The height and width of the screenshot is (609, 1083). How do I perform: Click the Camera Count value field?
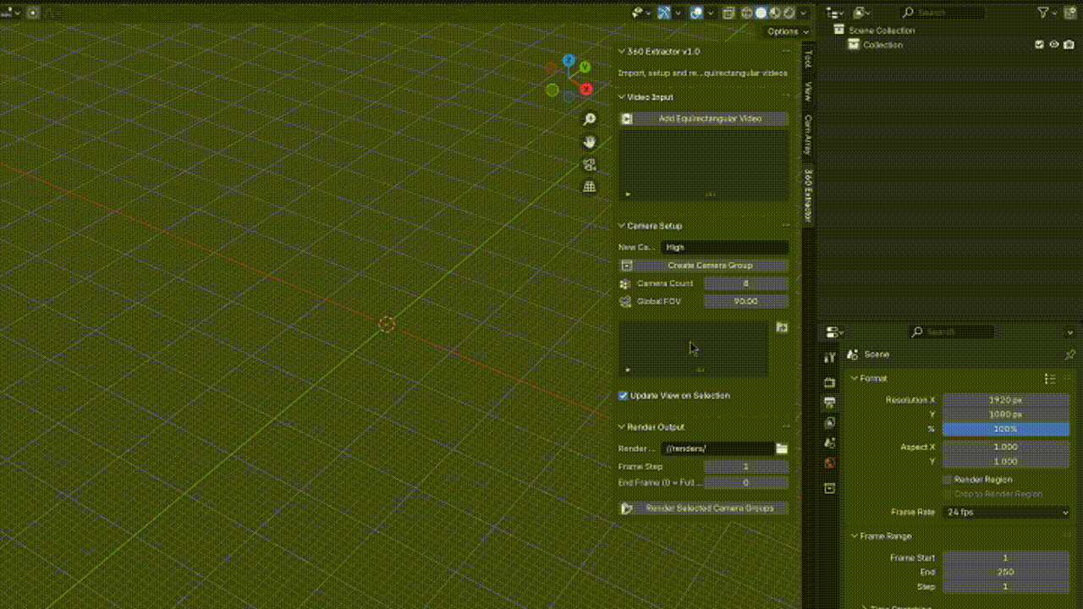[x=746, y=283]
